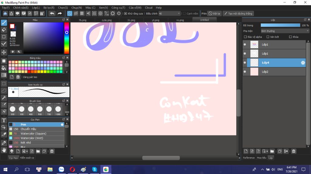311x174 pixels.
Task: Duplicate the current layer
Action: coord(280,151)
